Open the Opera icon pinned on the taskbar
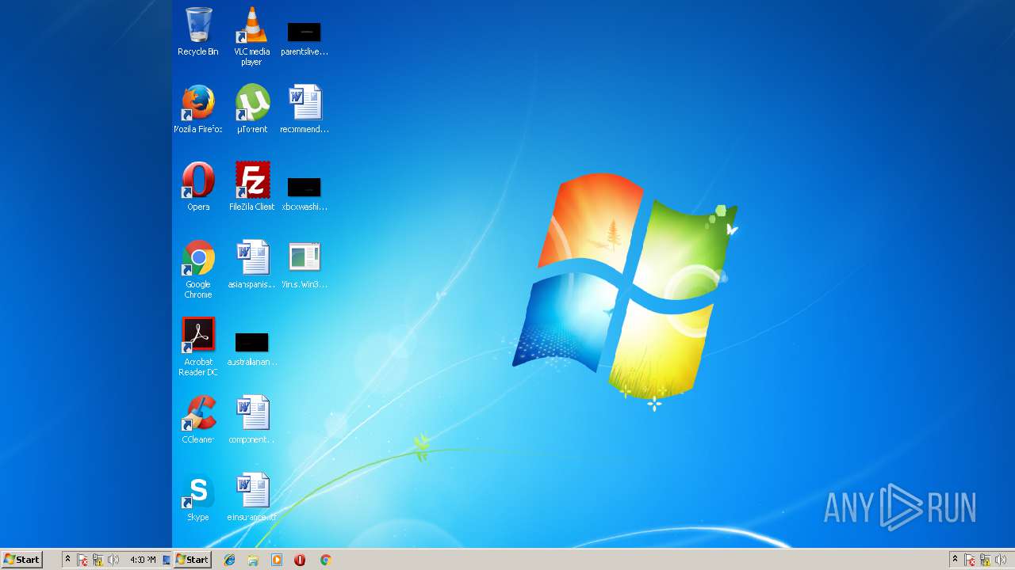Image resolution: width=1015 pixels, height=570 pixels. (300, 560)
